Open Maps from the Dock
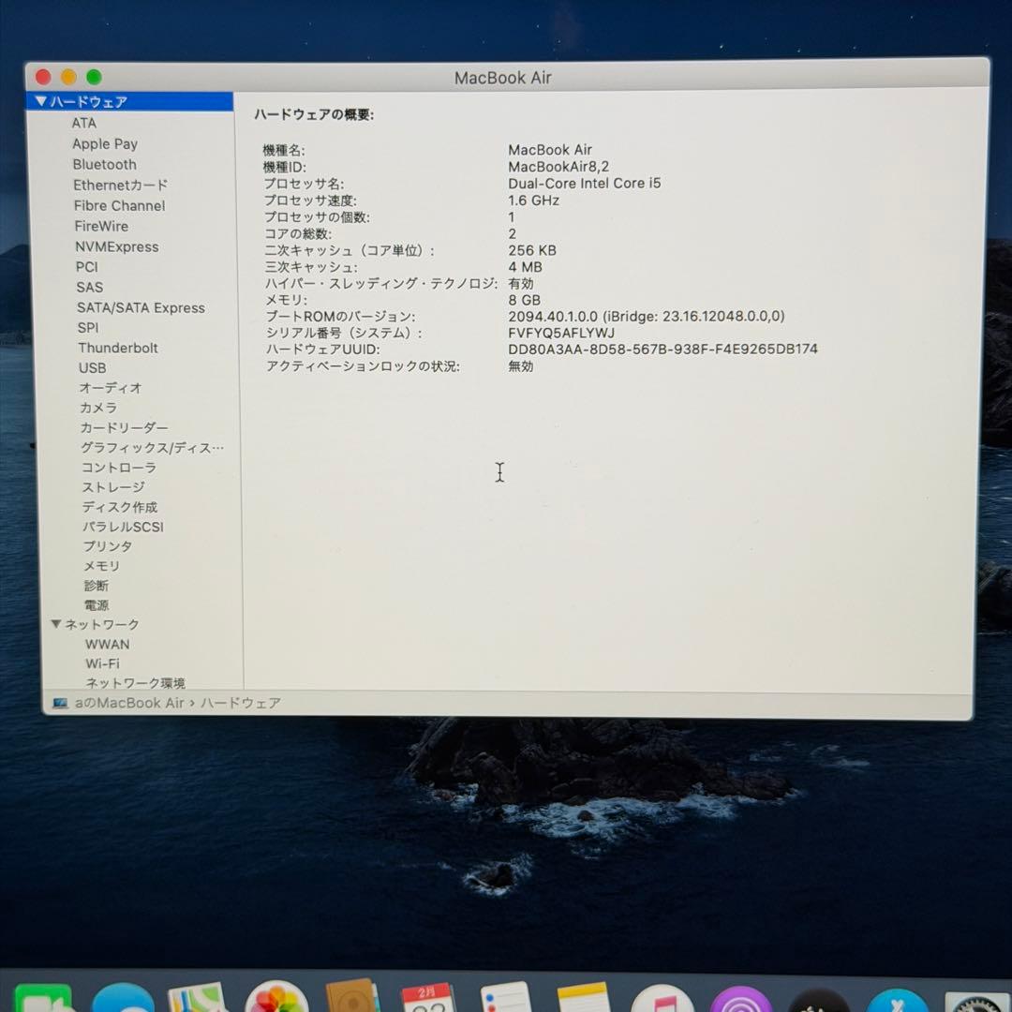1012x1012 pixels. coord(197,998)
